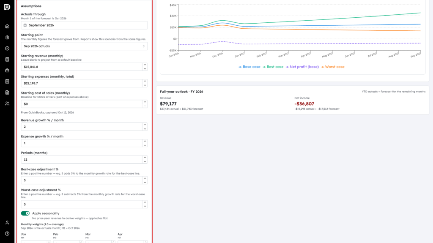Open the Home icon in the sidebar
This screenshot has height=243, width=433.
pos(7,27)
